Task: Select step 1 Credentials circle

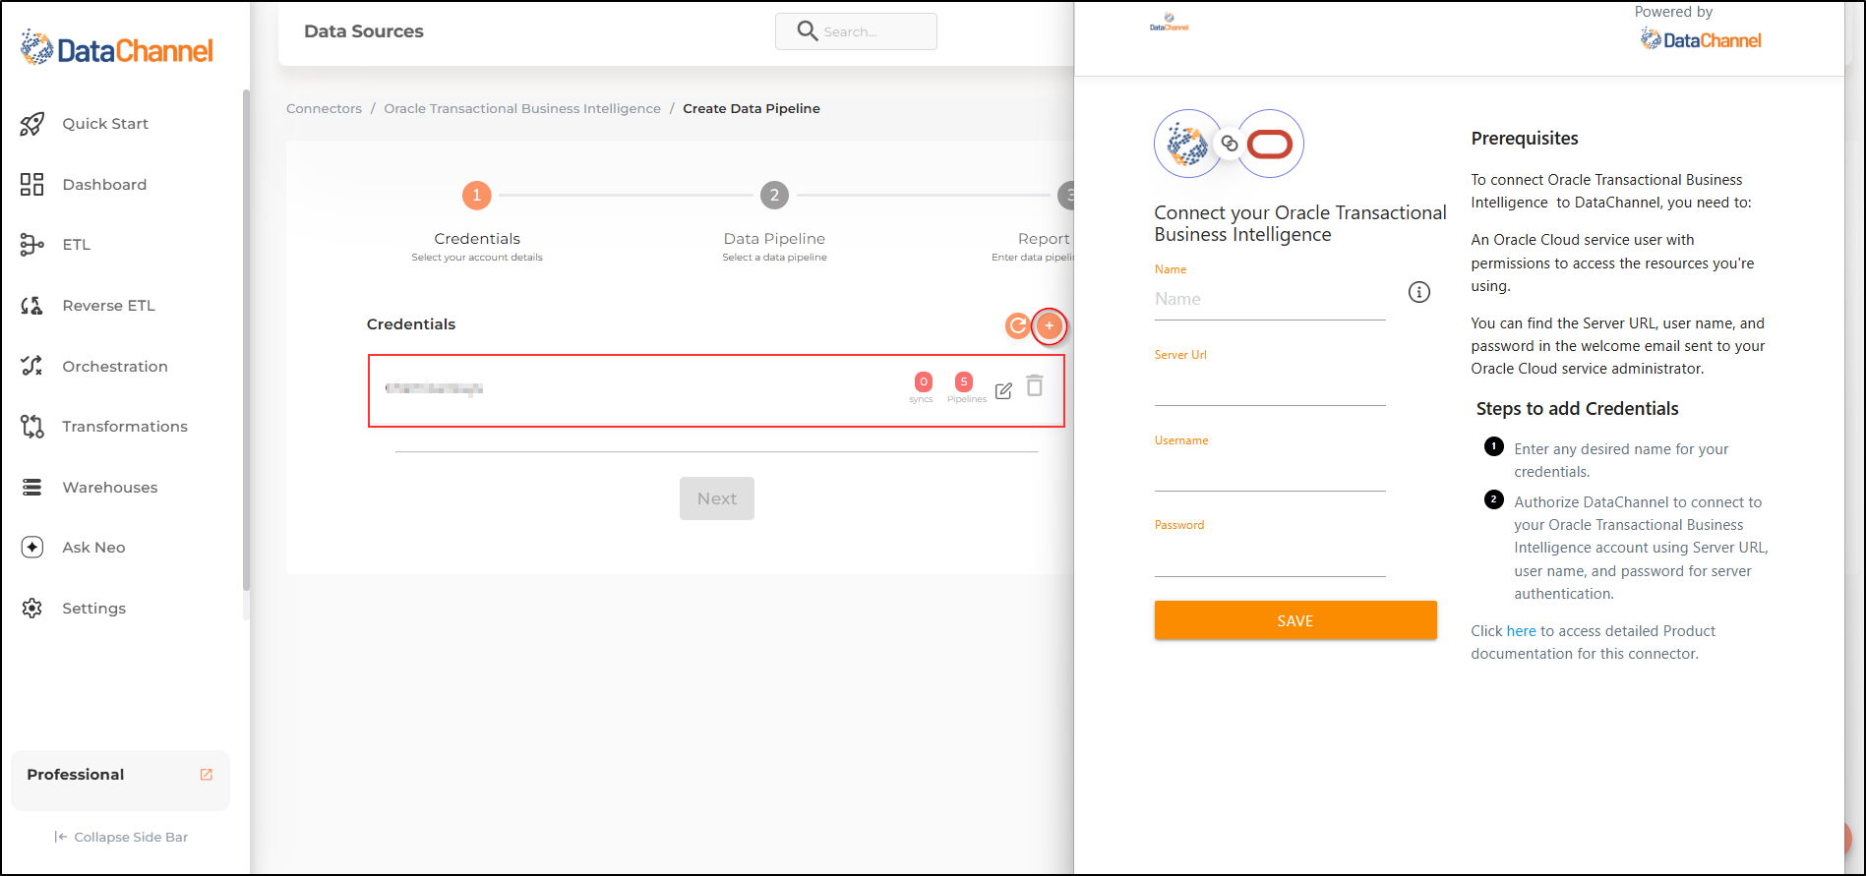Action: [x=477, y=195]
